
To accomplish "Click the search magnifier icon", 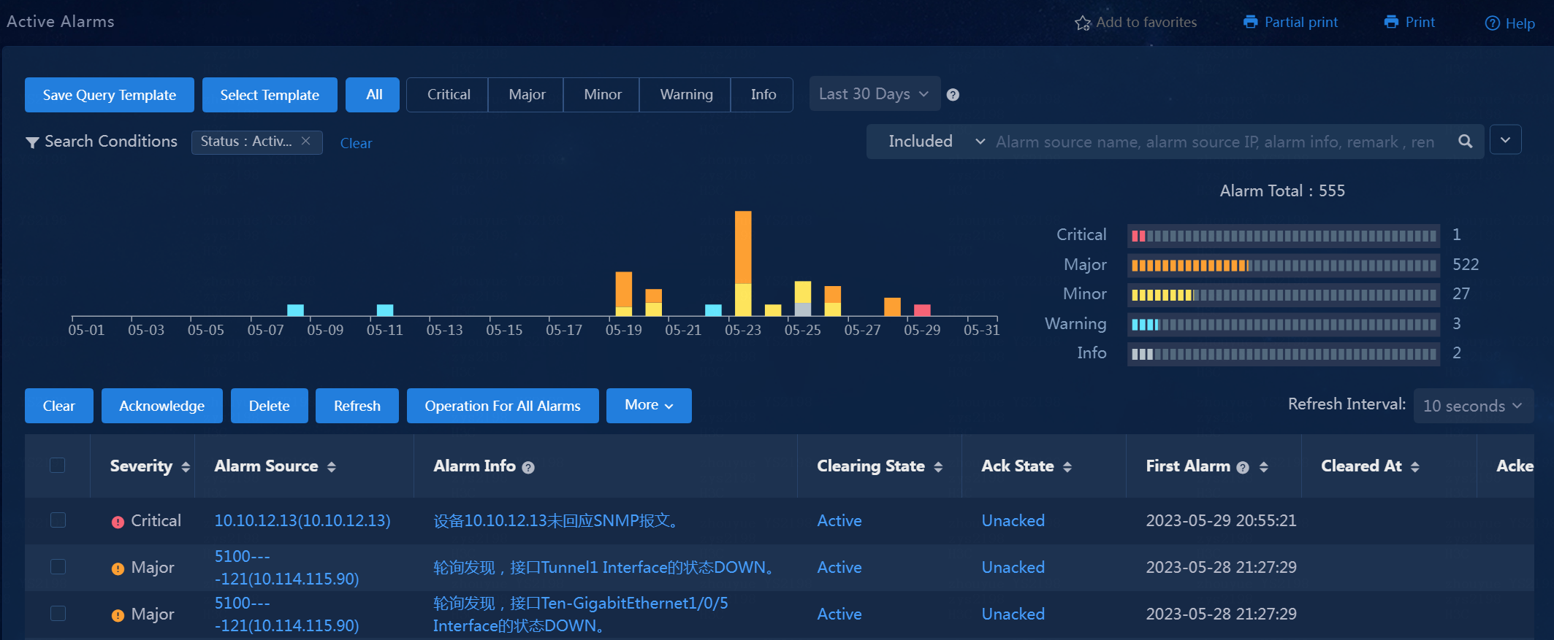I will click(x=1465, y=141).
